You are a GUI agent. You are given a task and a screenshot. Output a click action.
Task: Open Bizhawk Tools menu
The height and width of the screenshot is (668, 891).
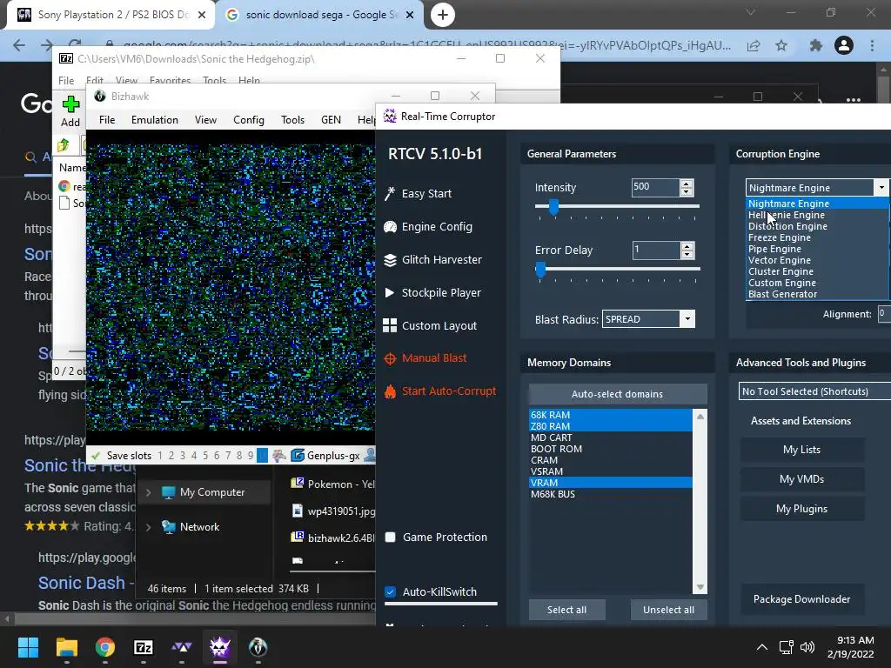pos(292,120)
